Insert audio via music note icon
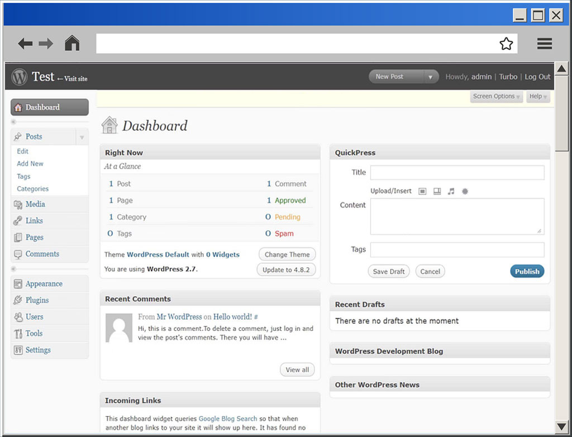 tap(451, 191)
